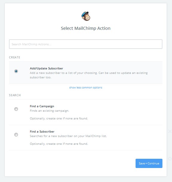
Task: Collapse via show less common options link
Action: (x=86, y=88)
